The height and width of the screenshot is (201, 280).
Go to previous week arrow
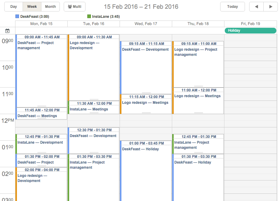click(256, 7)
